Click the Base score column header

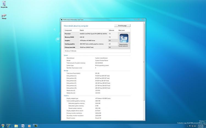[121, 30]
